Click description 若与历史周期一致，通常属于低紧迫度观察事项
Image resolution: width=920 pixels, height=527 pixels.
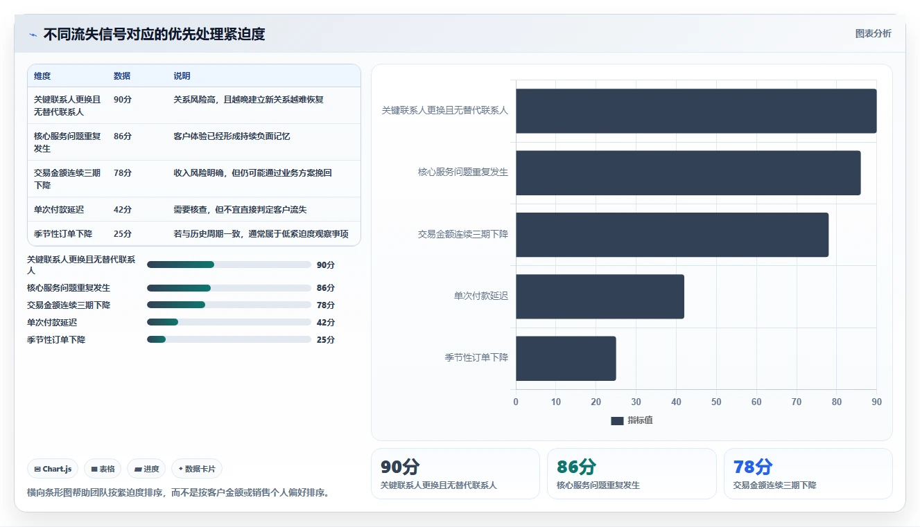click(x=261, y=233)
